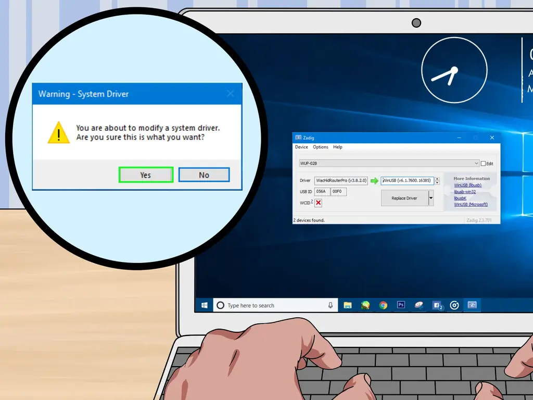Click the '2 devices found.' status text
The width and height of the screenshot is (533, 400).
[x=309, y=220]
